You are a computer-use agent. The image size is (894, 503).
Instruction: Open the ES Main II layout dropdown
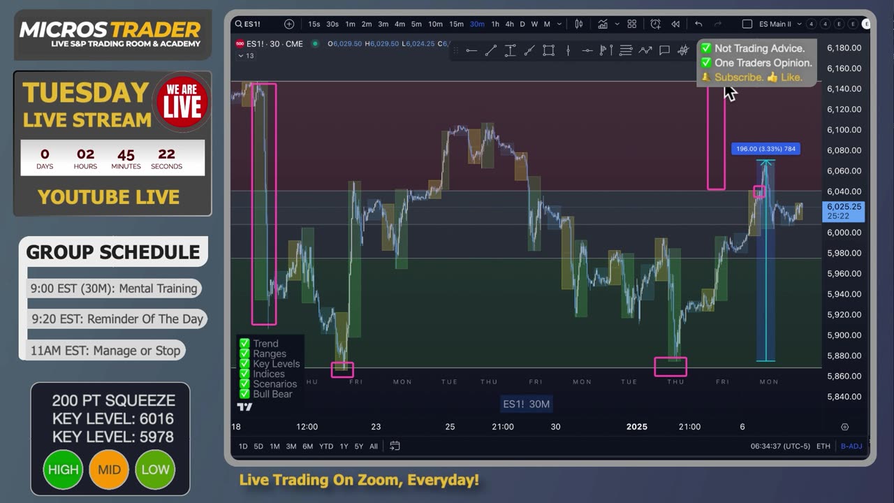pos(779,24)
